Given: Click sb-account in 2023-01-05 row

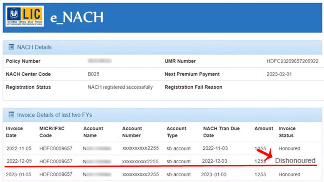Looking at the screenshot, I should tap(178, 174).
